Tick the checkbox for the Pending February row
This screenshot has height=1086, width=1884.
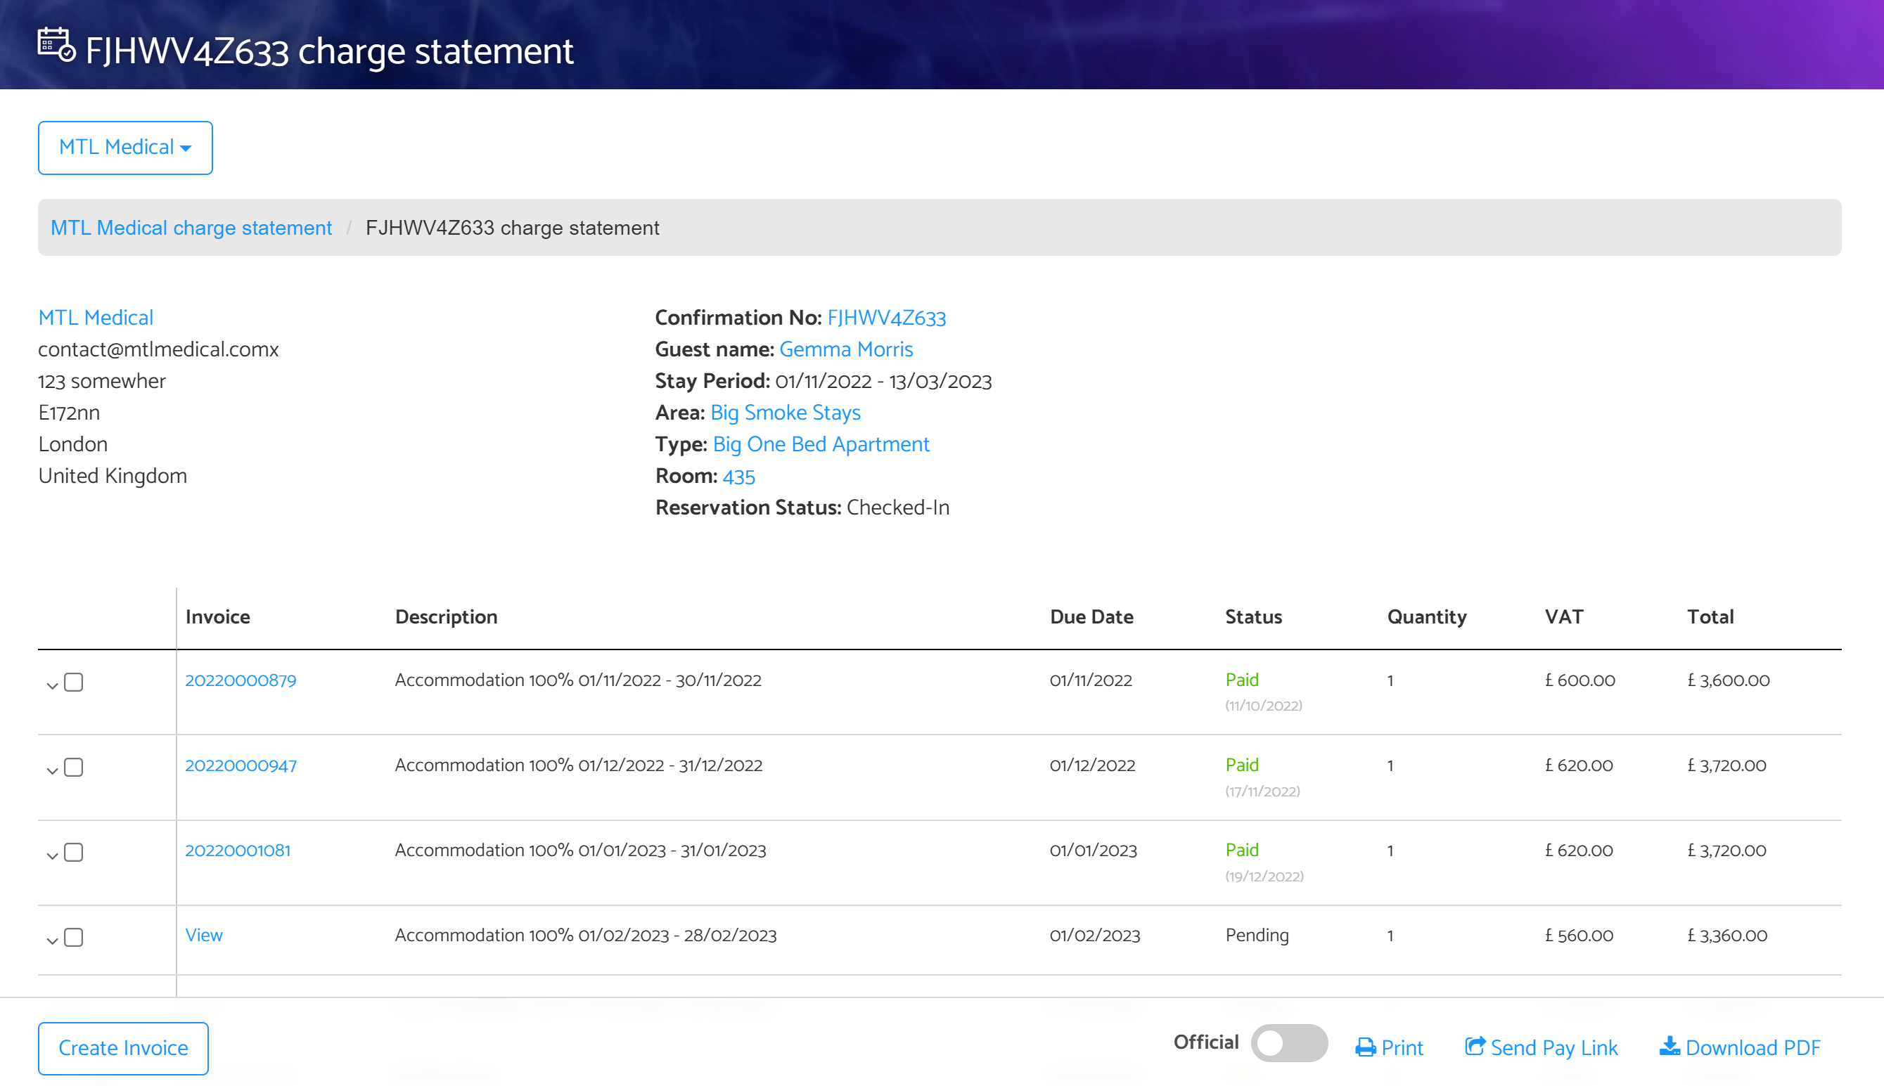73,938
